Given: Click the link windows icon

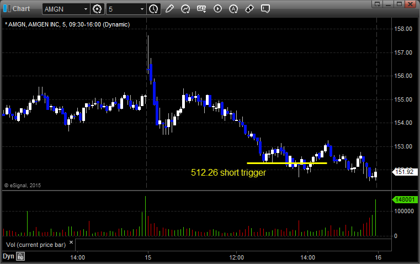Looking at the screenshot, I should pyautogui.click(x=249, y=9).
